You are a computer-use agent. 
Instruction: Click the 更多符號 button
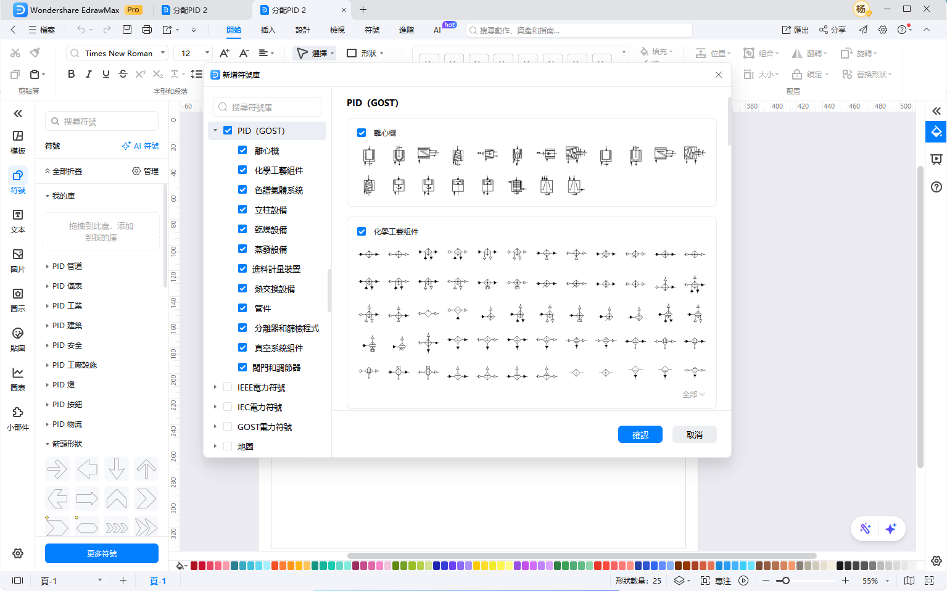pyautogui.click(x=102, y=553)
